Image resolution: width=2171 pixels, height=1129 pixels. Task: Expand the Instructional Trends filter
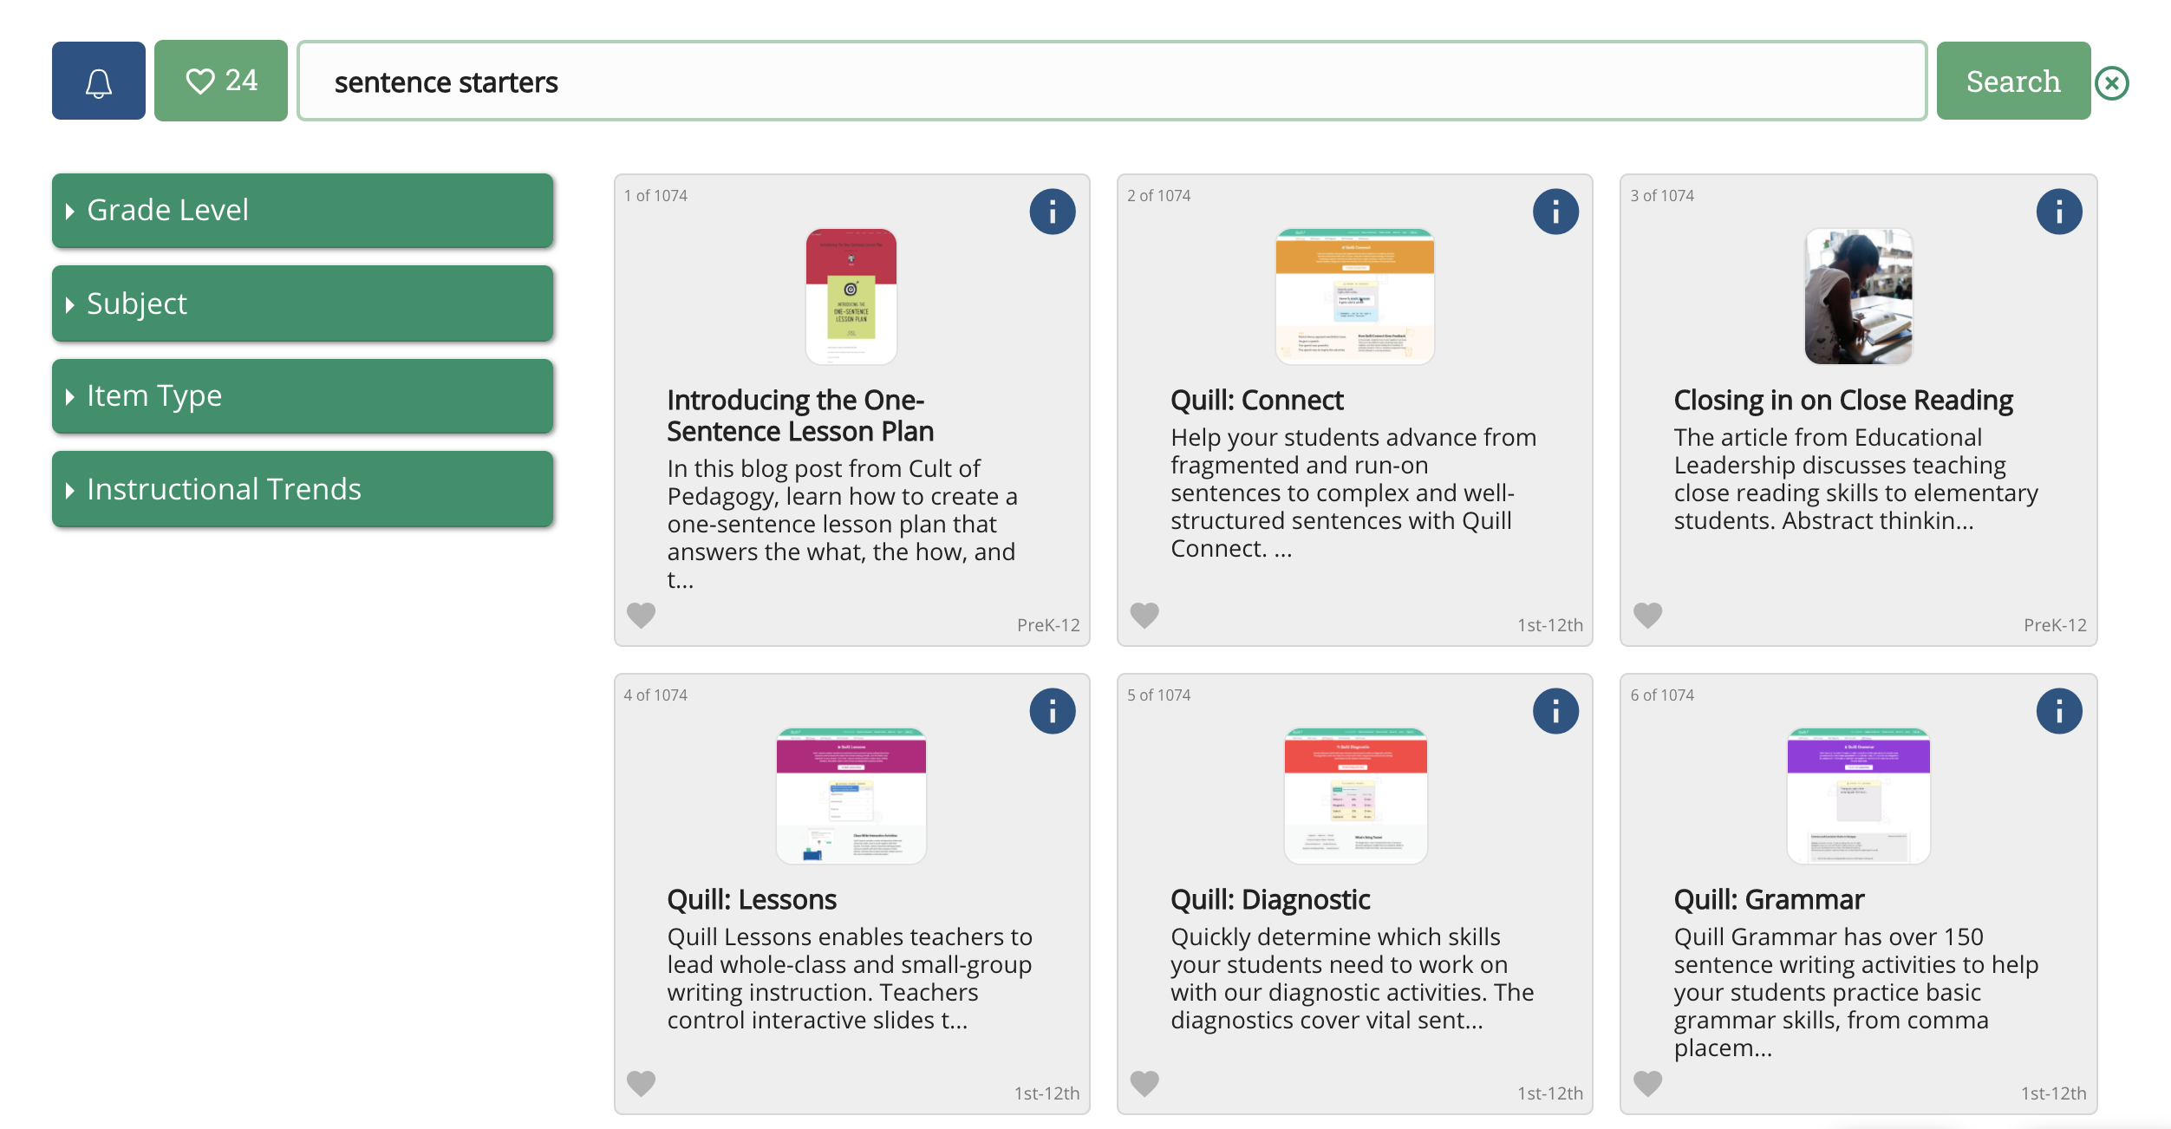[303, 487]
